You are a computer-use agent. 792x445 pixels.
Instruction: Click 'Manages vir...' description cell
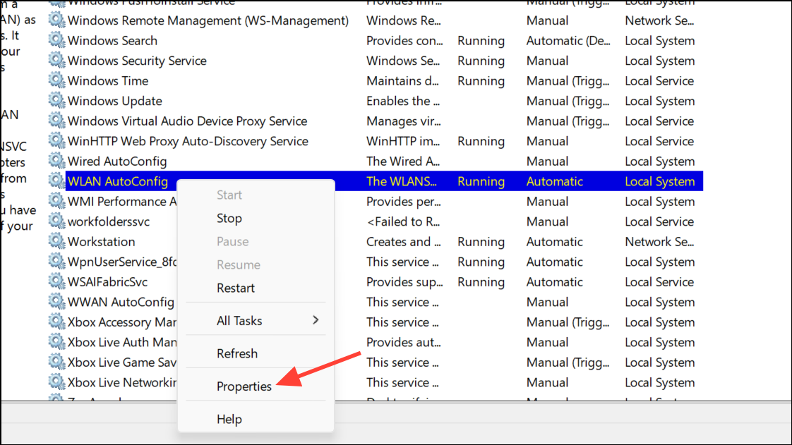coord(404,121)
